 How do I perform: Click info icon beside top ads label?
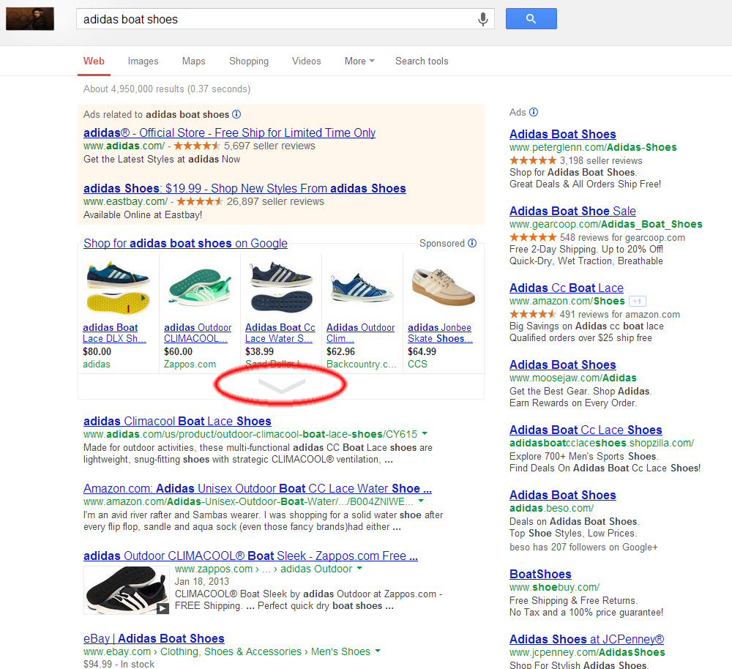pyautogui.click(x=236, y=114)
